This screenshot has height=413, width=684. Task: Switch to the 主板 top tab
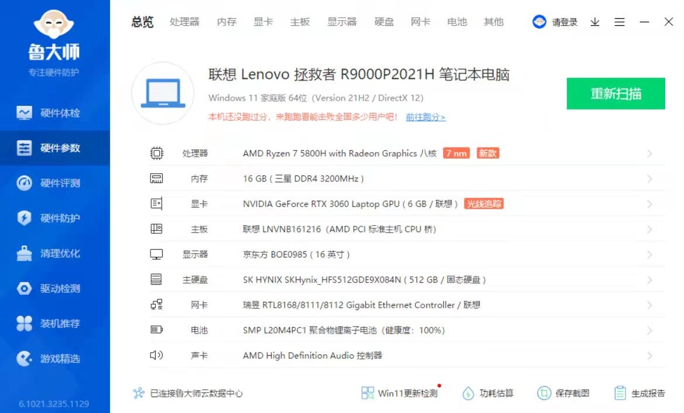coord(300,22)
